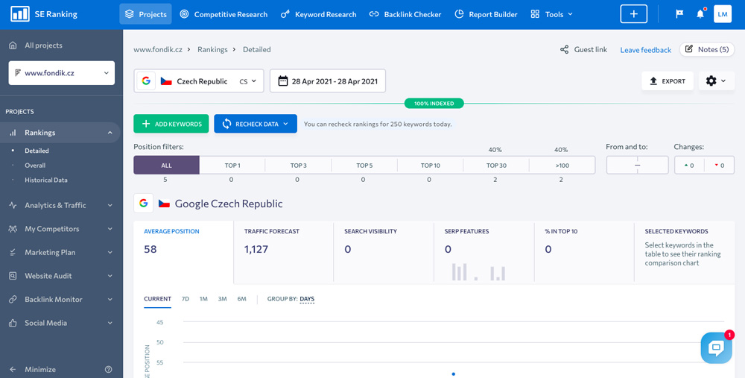Click the data point on chart
Screen dimensions: 745x378
click(453, 374)
